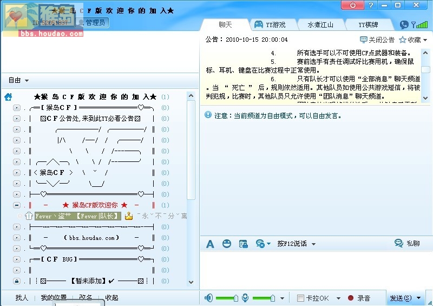Click the crown icon beside Fever队长
Viewport: 433px width, 306px height.
(x=129, y=216)
